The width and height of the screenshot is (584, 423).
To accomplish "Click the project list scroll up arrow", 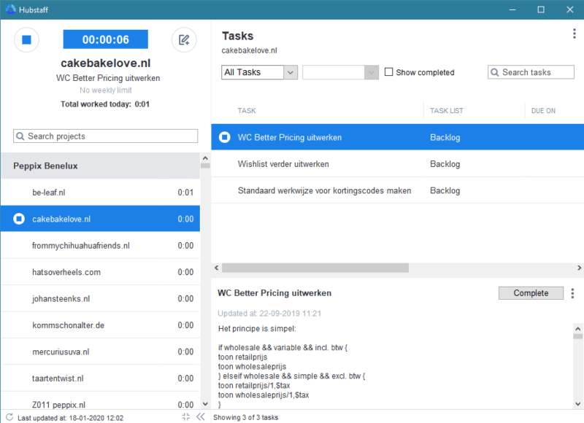I will pos(205,158).
